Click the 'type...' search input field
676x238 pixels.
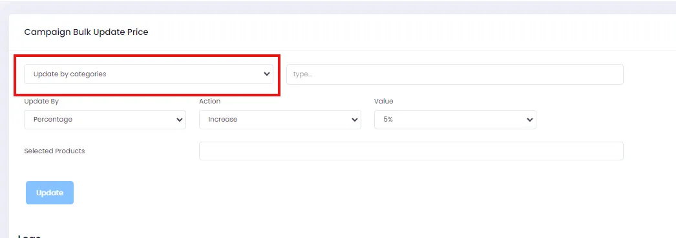pyautogui.click(x=455, y=74)
